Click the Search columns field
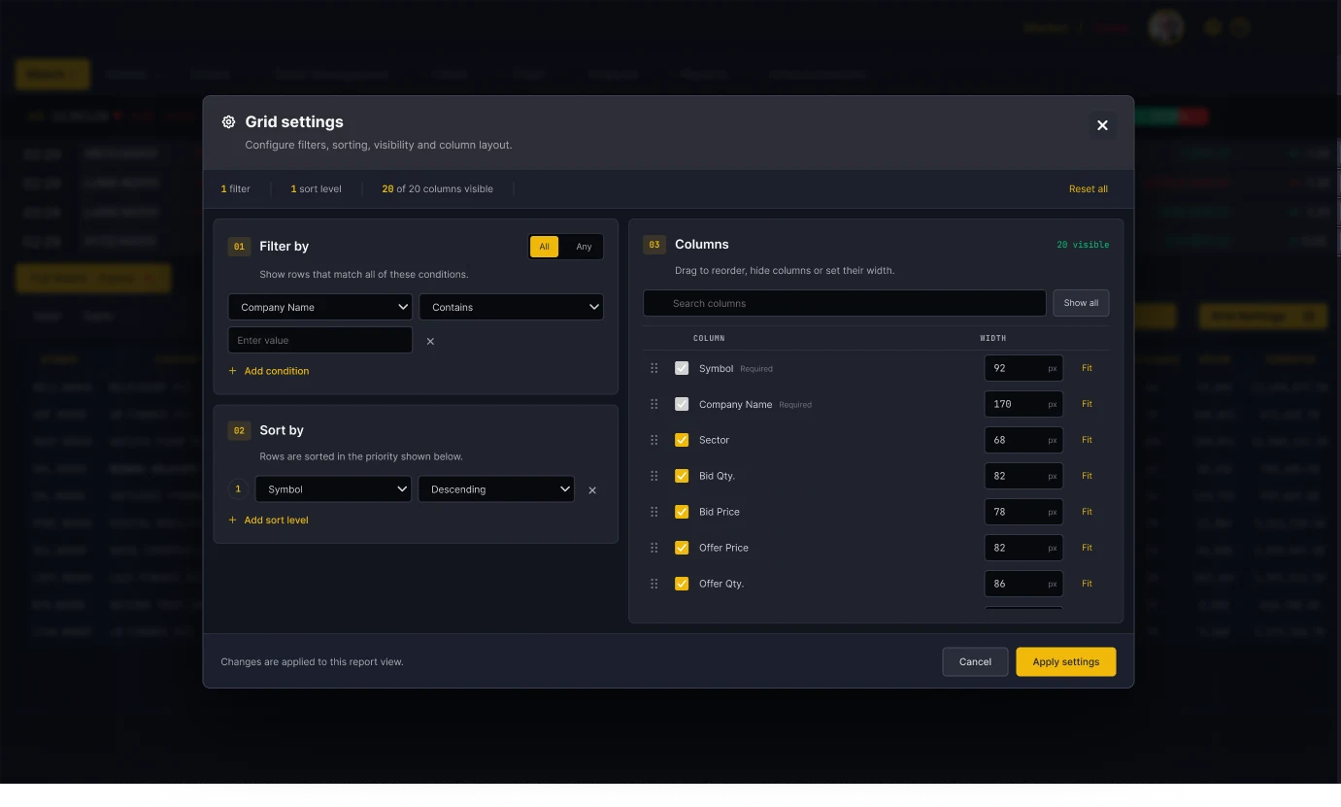Image resolution: width=1341 pixels, height=807 pixels. (x=845, y=303)
